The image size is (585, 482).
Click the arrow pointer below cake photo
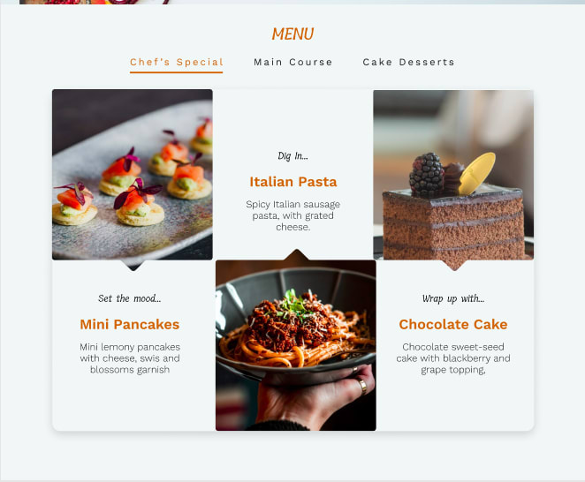[x=453, y=265]
